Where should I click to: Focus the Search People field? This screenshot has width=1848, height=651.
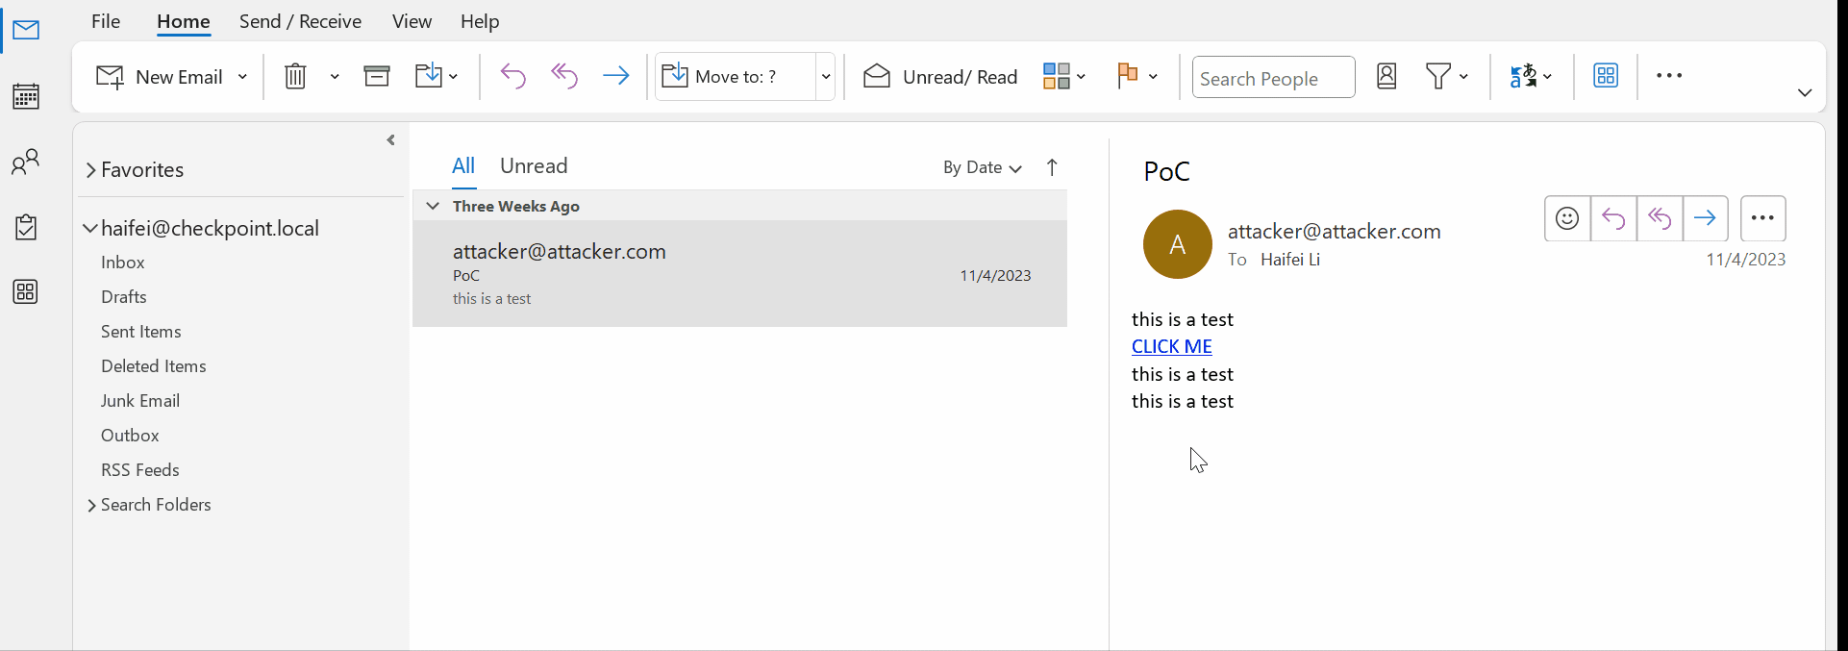(1273, 78)
